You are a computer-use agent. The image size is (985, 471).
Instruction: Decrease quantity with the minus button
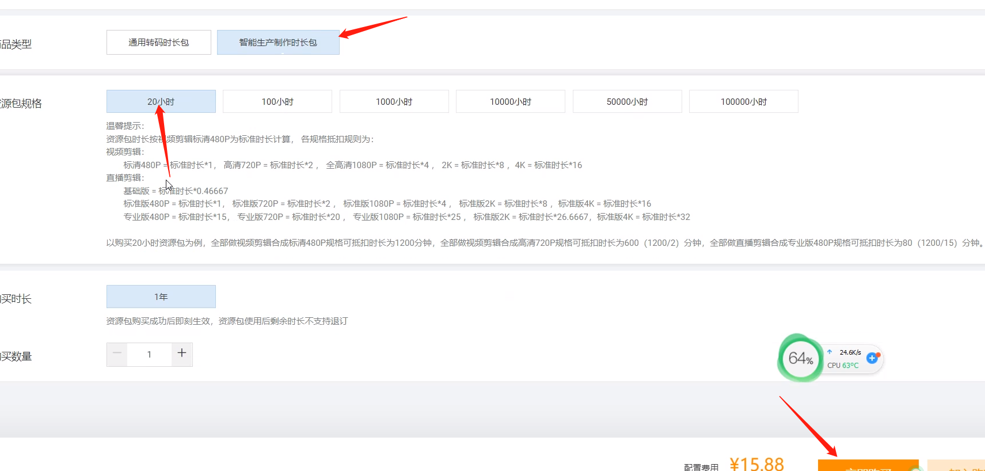tap(117, 354)
